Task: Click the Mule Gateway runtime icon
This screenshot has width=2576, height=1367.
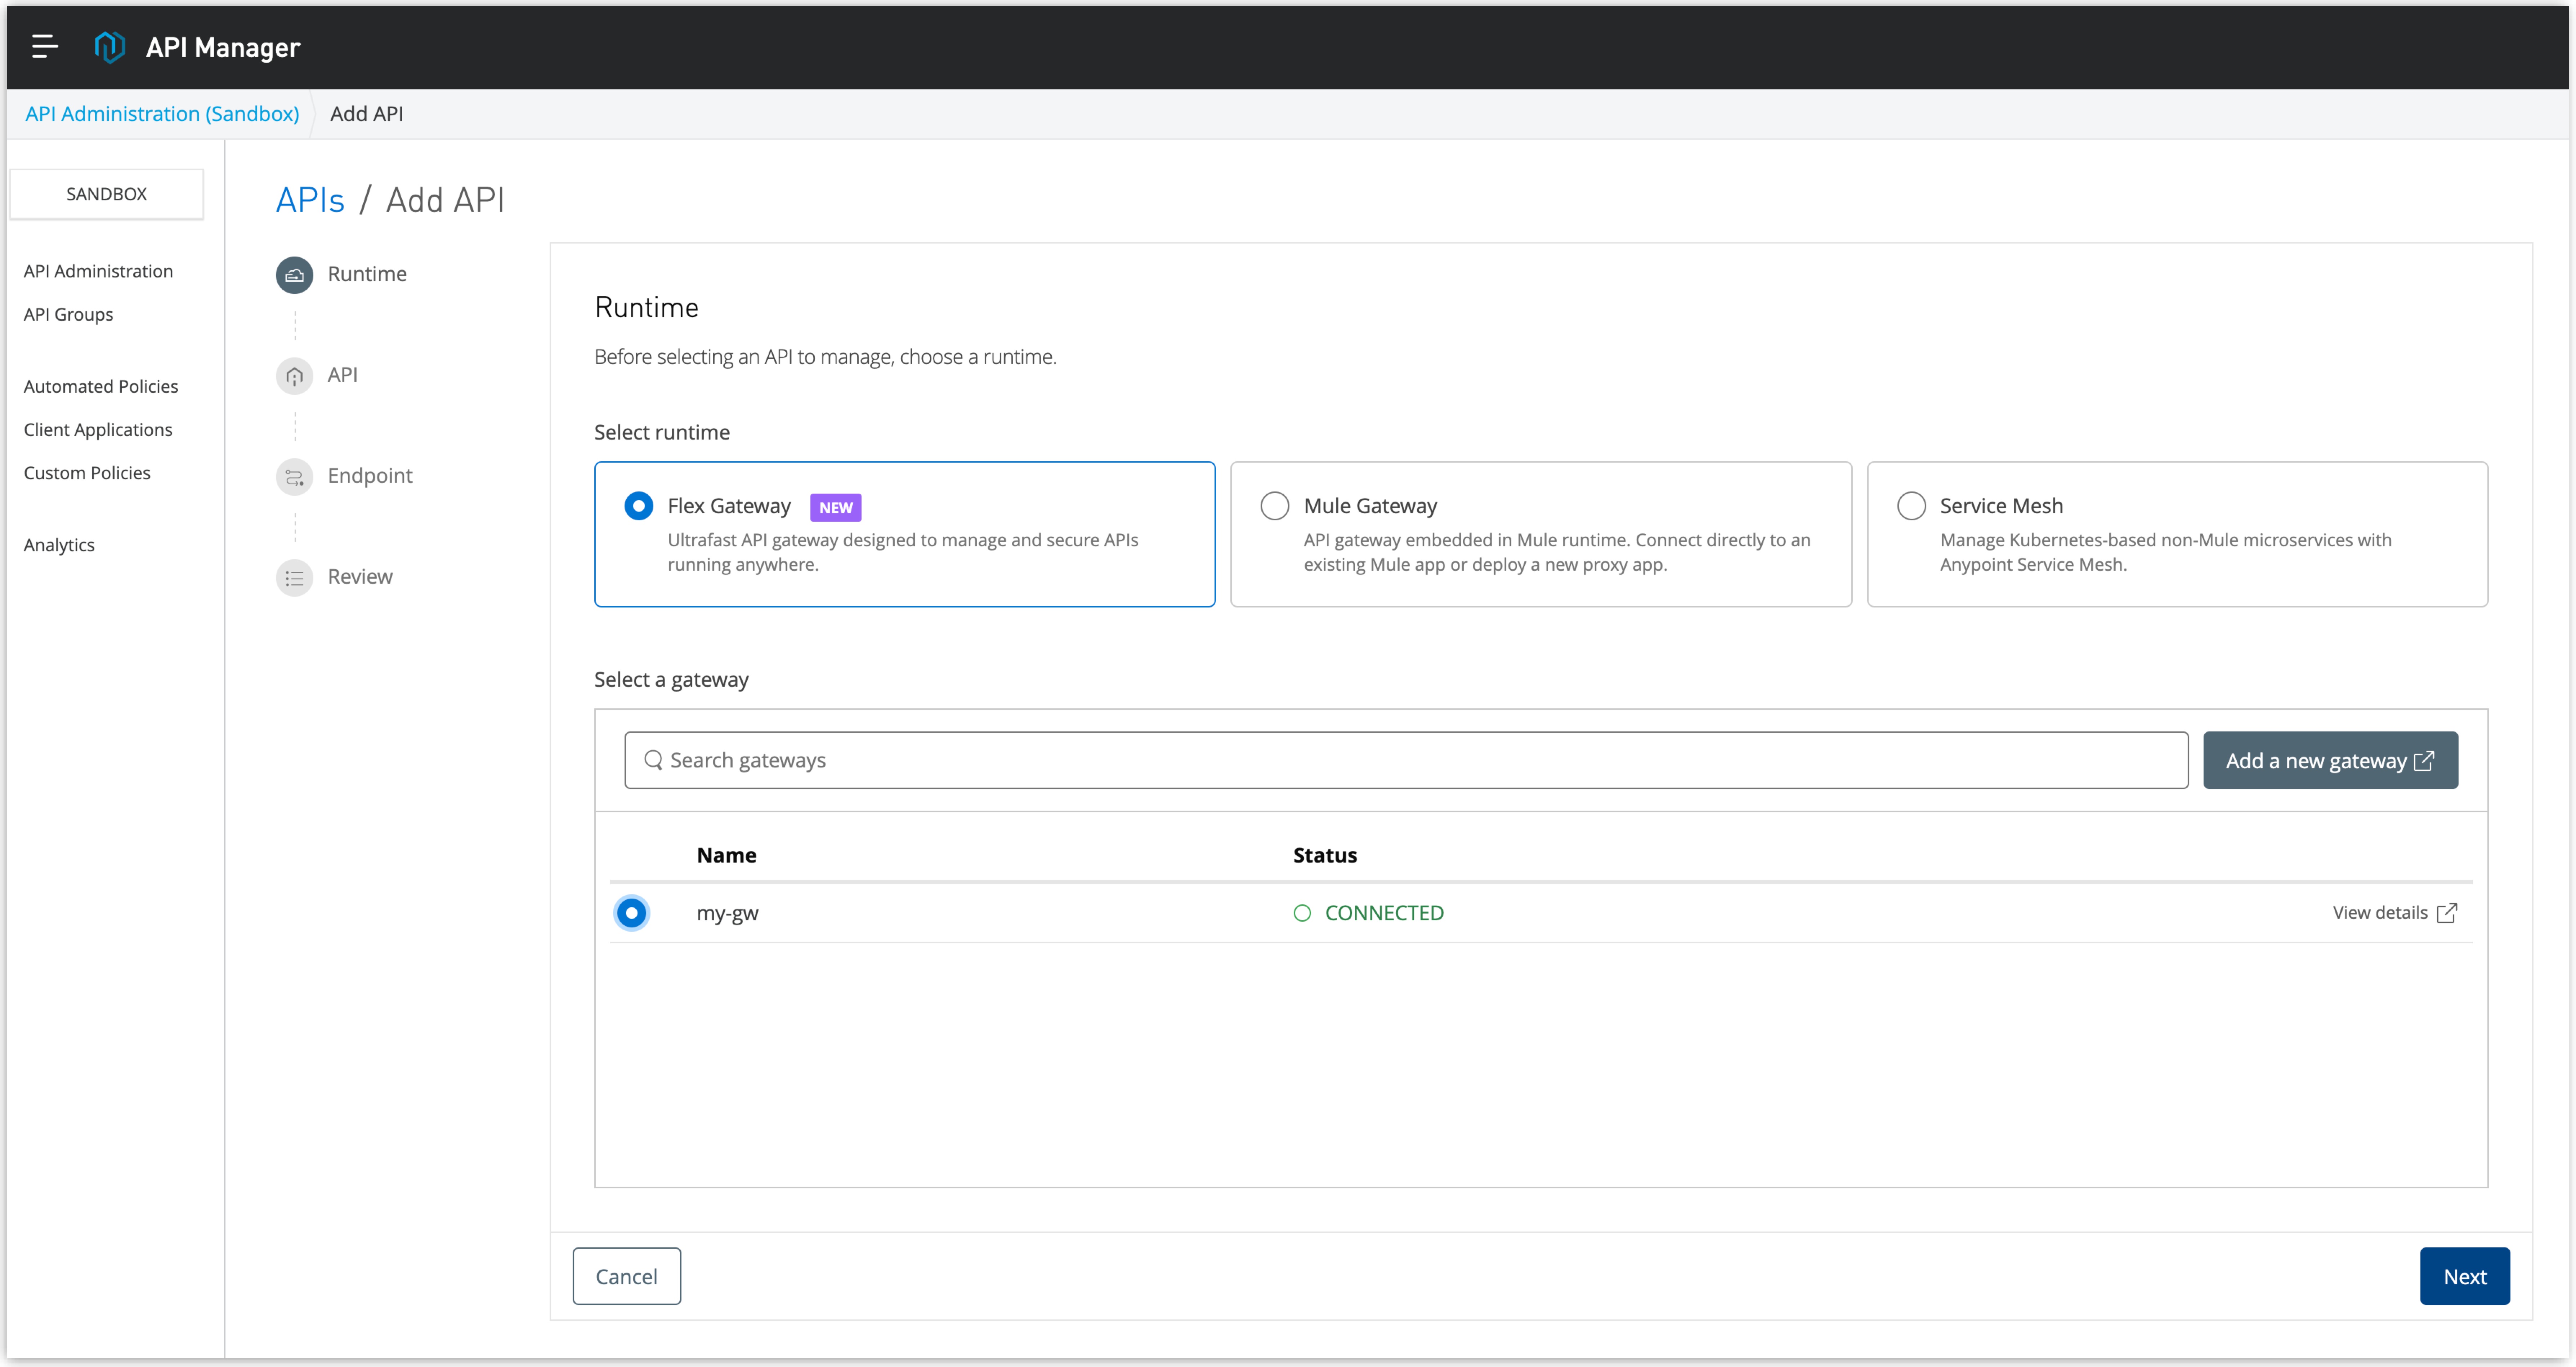Action: (1276, 504)
